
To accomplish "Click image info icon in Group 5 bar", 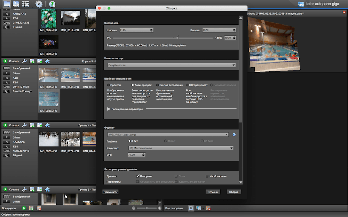I will pyautogui.click(x=32, y=190).
